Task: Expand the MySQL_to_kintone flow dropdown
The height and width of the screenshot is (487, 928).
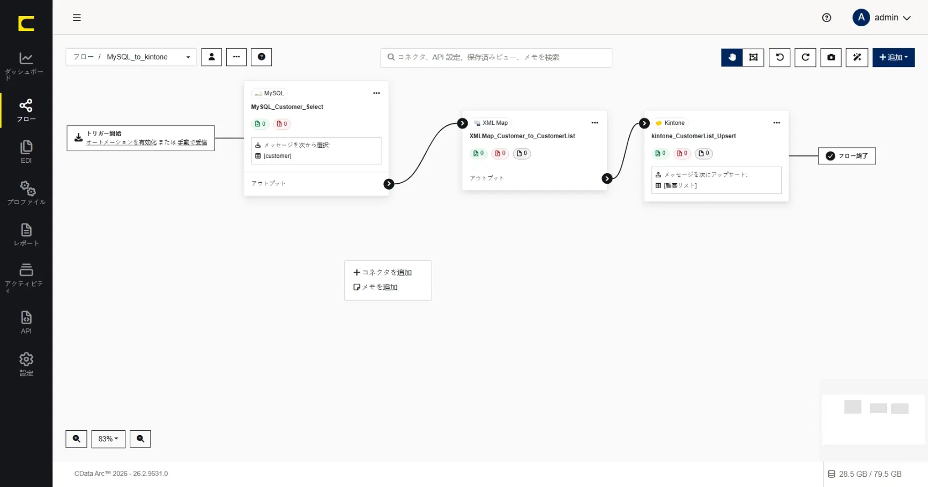Action: pos(131,57)
